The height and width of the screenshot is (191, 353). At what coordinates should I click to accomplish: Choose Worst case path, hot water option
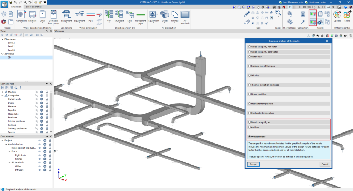250,46
